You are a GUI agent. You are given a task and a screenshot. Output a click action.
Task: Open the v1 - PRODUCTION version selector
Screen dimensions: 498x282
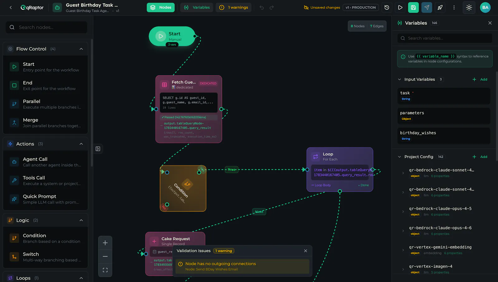tap(360, 7)
